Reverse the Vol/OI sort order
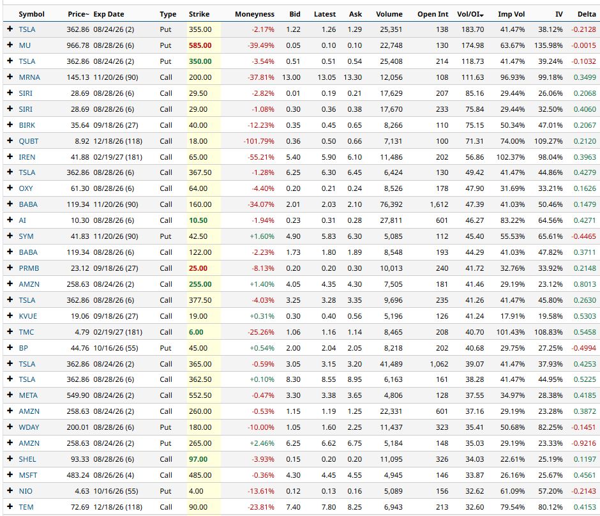Screen dimensions: 600x516 tap(470, 14)
